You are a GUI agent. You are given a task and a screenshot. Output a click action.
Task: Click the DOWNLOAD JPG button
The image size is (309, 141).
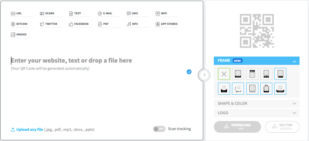(237, 127)
